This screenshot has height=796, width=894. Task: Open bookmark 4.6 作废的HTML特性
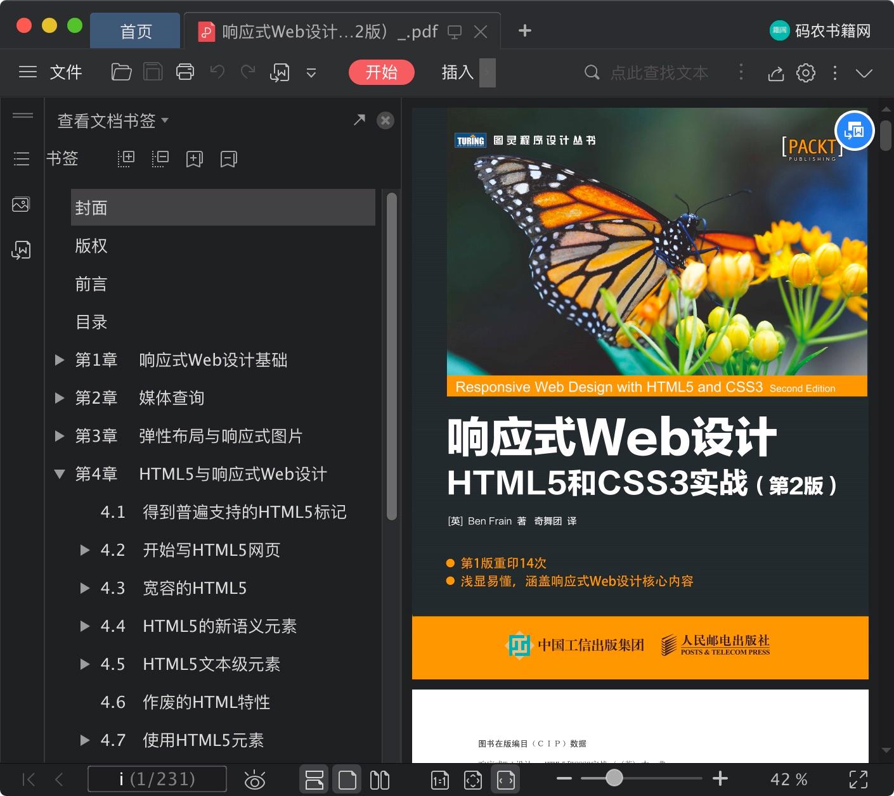point(185,702)
